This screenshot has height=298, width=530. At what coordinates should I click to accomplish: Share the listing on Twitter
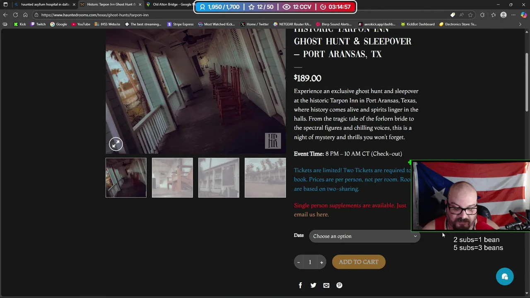[313, 285]
